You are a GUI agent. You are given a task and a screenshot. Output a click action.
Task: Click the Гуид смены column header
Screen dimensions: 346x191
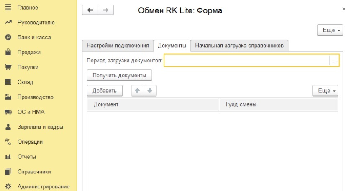(x=279, y=104)
